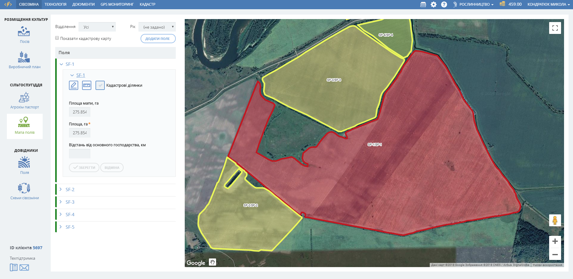Expand the SF-5 field item

[x=70, y=227]
